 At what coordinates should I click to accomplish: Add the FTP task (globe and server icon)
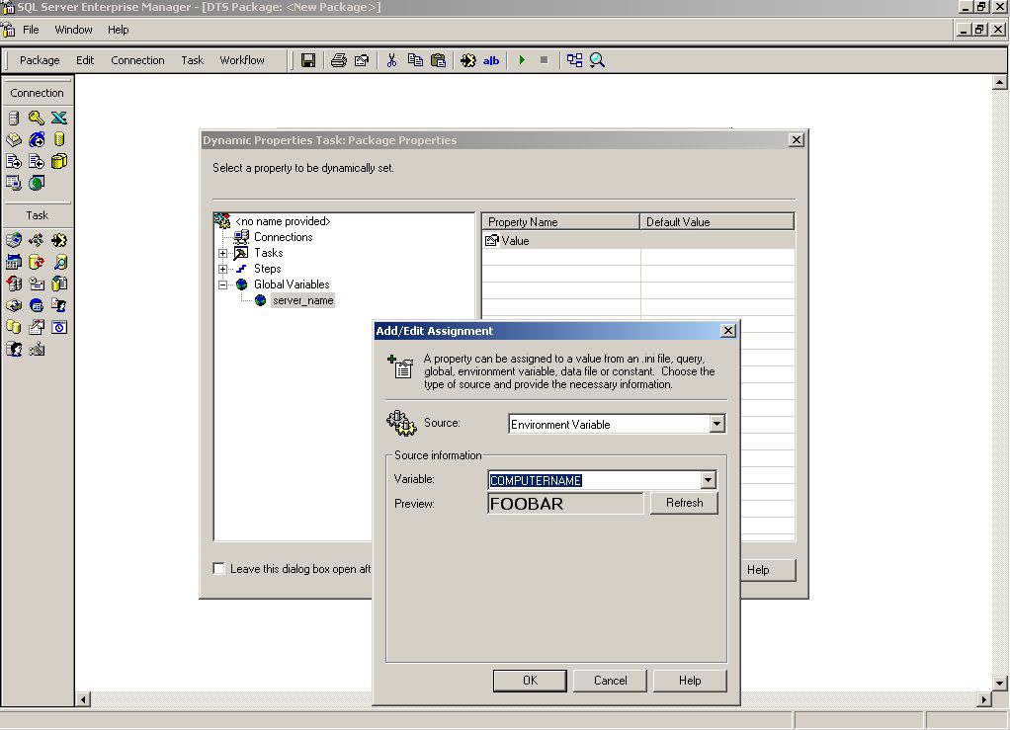(14, 240)
